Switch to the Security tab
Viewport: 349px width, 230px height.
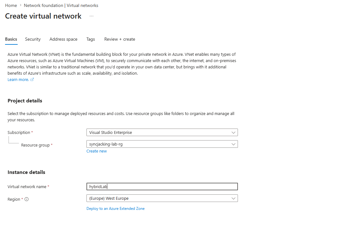33,39
